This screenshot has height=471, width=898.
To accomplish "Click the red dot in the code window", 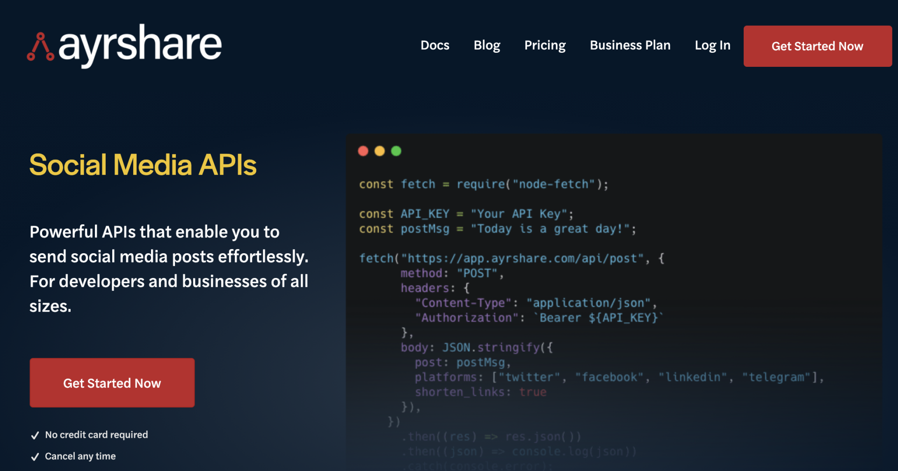I will [363, 151].
